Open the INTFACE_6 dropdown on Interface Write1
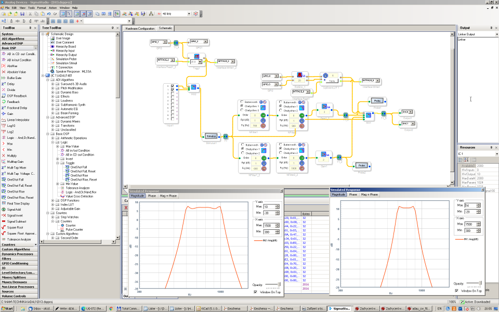Image resolution: width=499 pixels, height=312 pixels. pos(377,81)
